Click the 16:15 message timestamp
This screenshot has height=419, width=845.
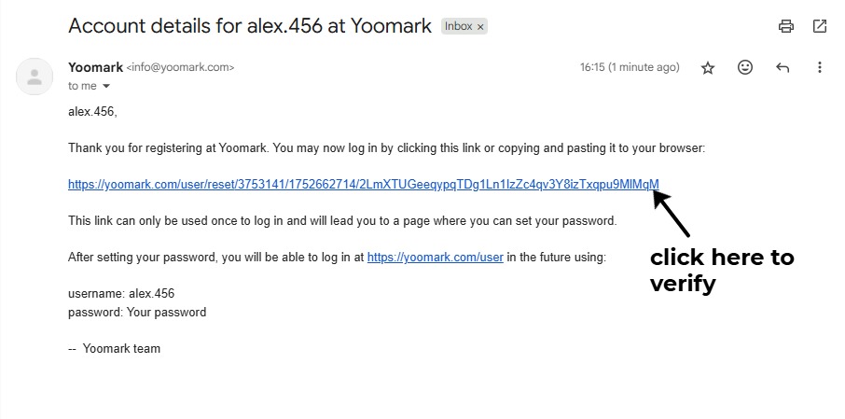[630, 68]
